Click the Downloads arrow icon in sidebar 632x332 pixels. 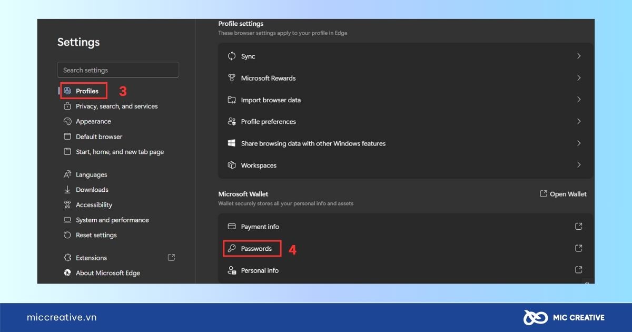click(67, 190)
